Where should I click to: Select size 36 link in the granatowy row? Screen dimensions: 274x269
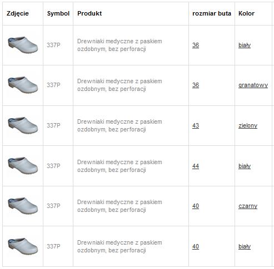[x=196, y=85]
